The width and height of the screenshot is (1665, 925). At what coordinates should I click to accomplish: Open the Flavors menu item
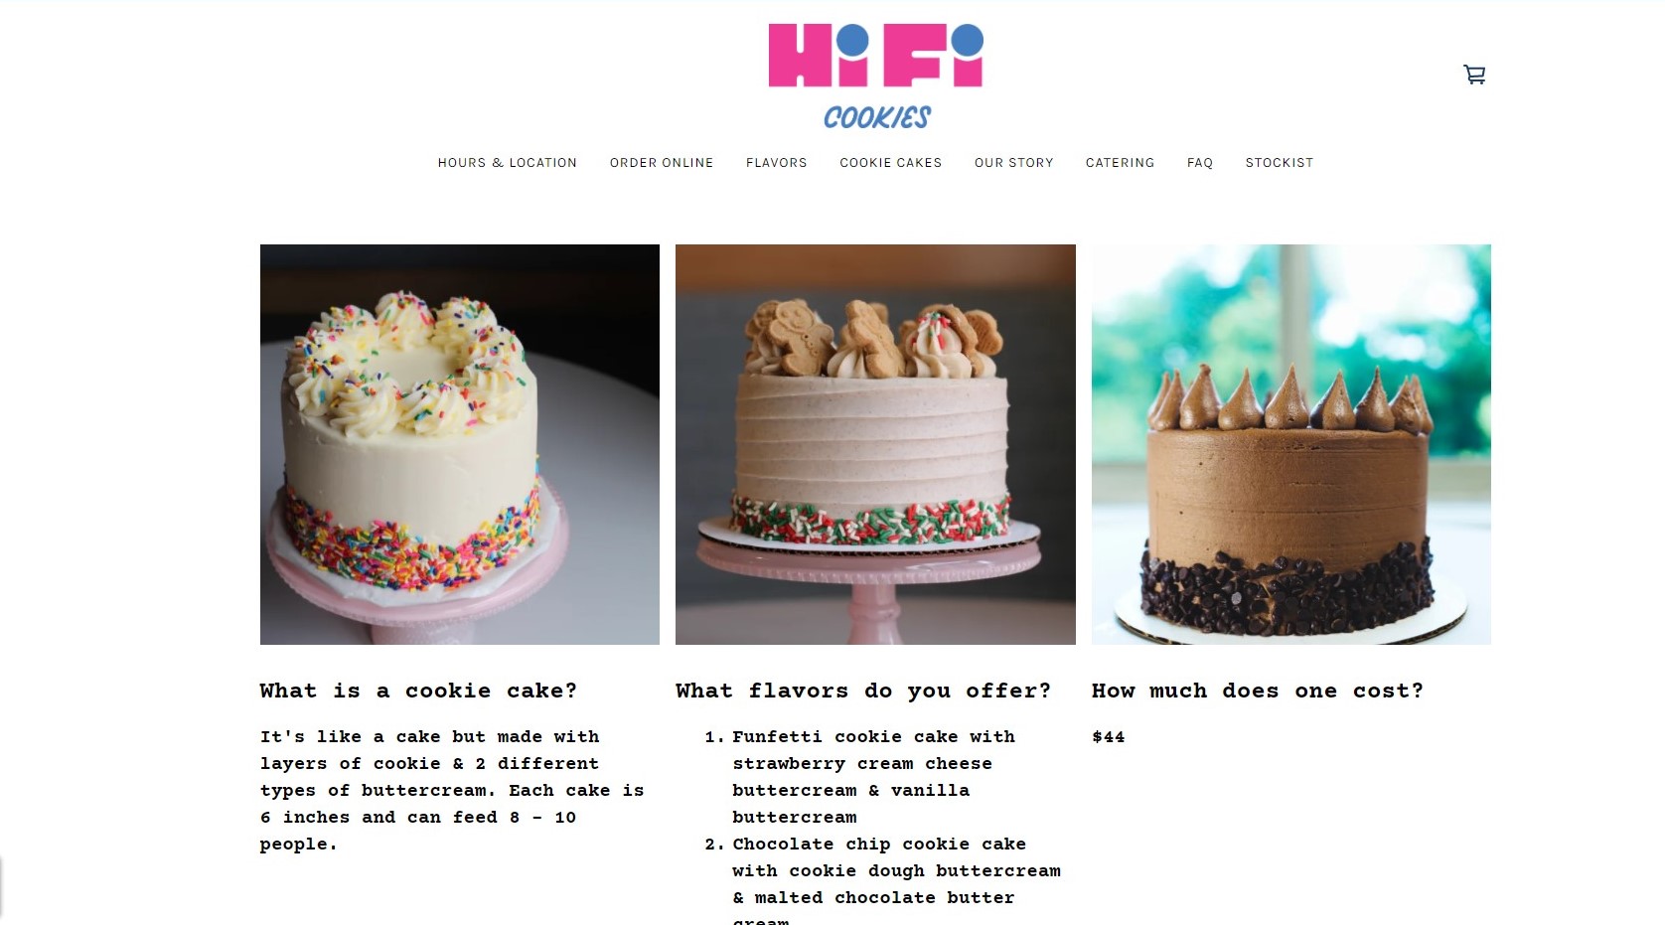point(777,163)
